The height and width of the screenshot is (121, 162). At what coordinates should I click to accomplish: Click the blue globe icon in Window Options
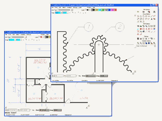149,43
